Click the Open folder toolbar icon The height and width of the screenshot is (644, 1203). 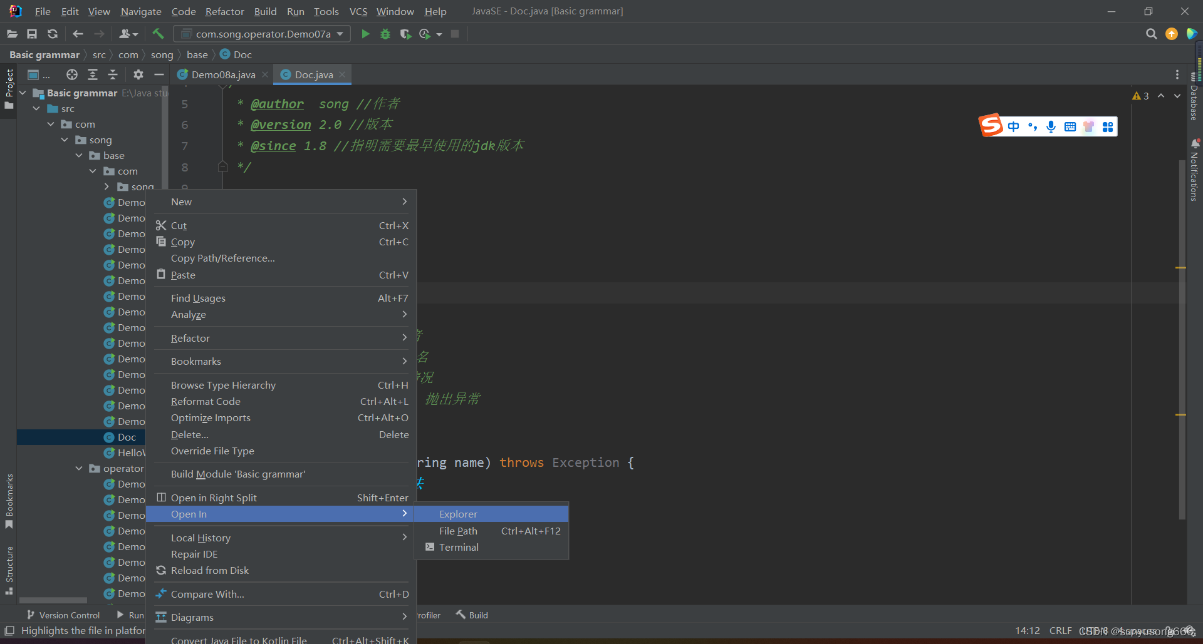(x=12, y=34)
